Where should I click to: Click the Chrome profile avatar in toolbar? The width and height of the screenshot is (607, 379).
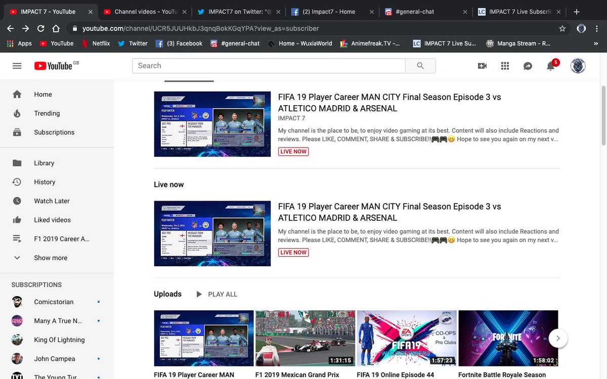(581, 29)
